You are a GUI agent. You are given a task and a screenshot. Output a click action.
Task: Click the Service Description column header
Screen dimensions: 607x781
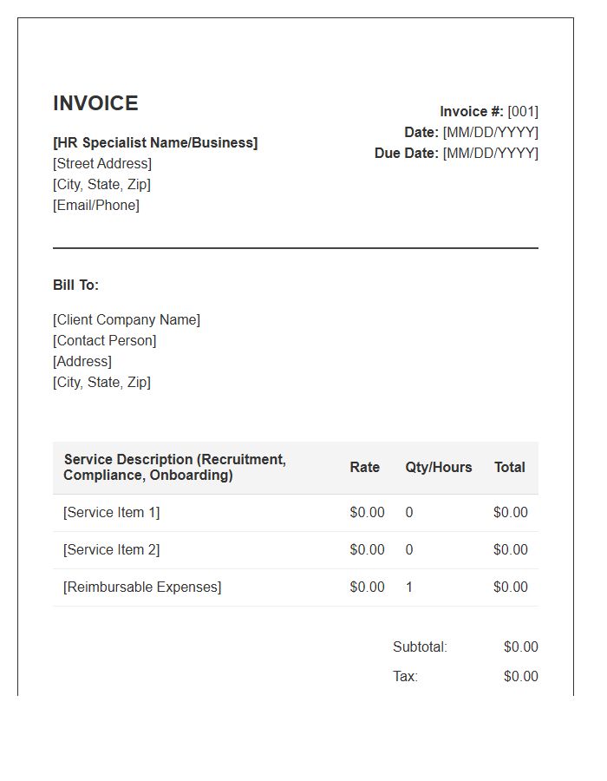pos(174,467)
